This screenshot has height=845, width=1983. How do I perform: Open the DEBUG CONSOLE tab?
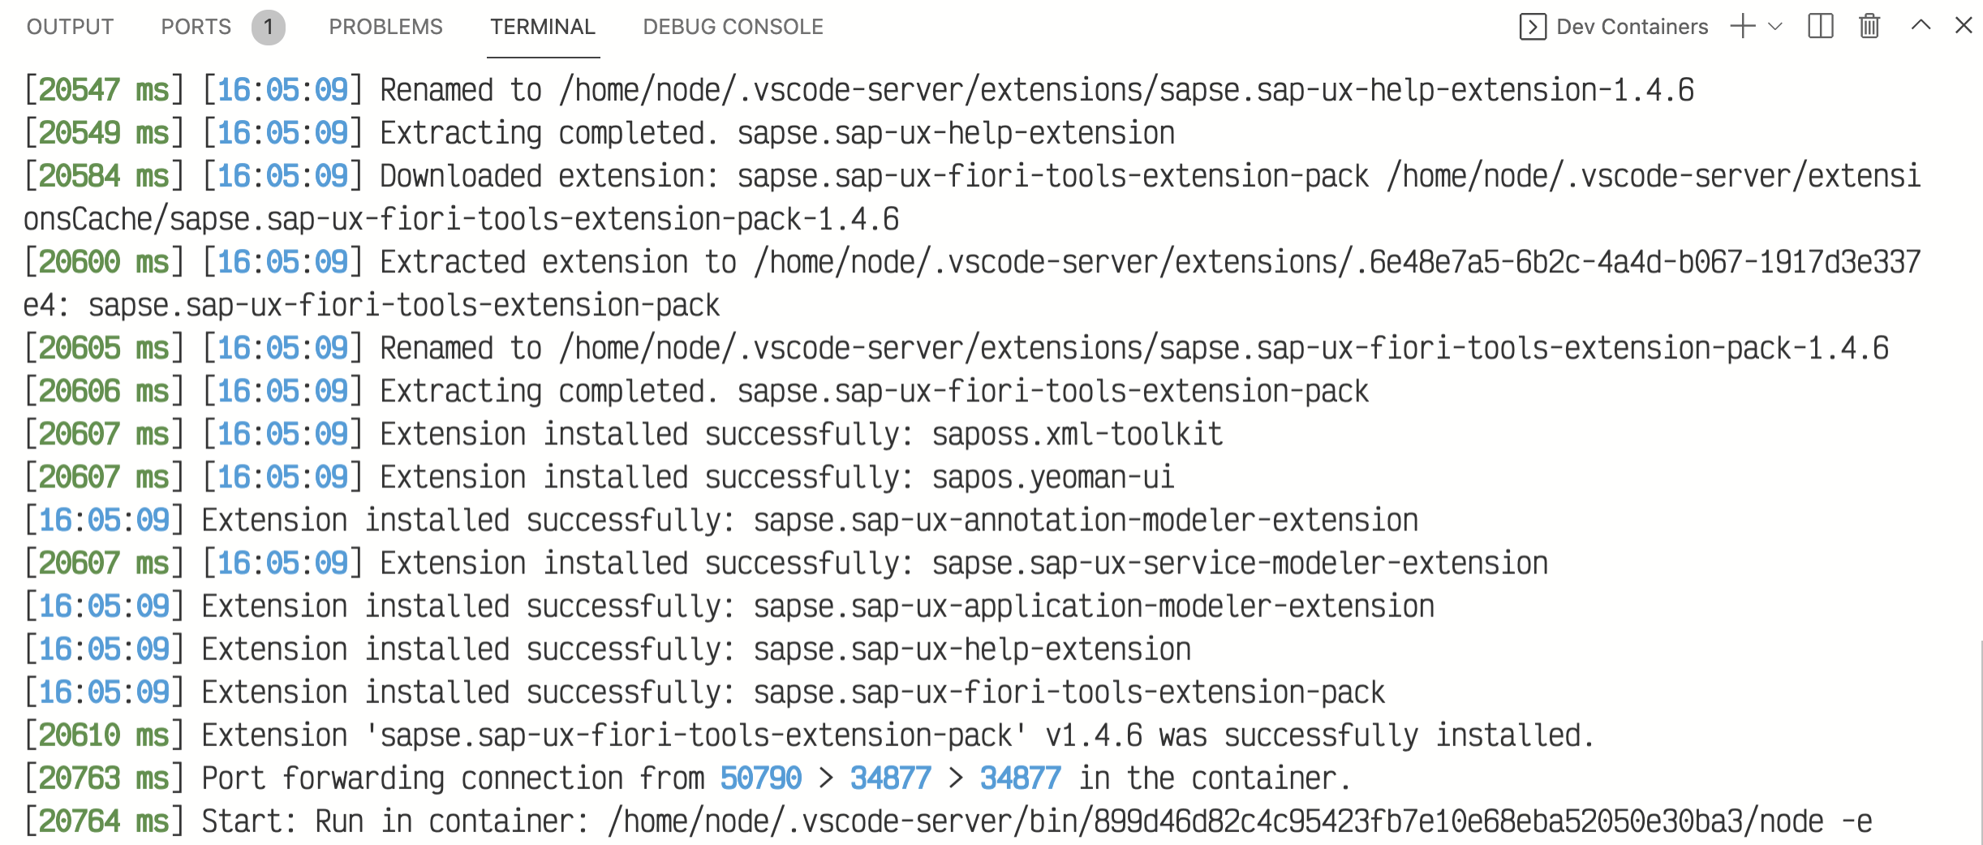[733, 27]
